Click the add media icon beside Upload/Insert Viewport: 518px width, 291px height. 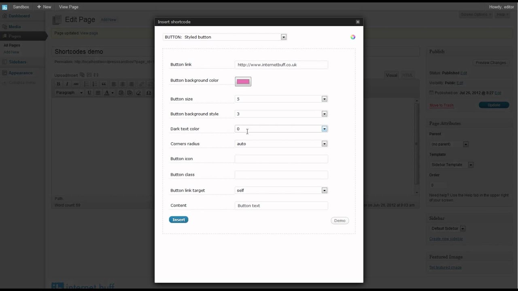tap(82, 75)
